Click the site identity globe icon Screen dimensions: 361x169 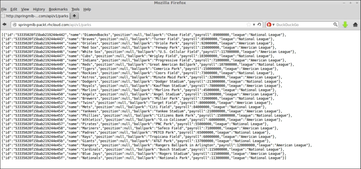click(x=15, y=25)
